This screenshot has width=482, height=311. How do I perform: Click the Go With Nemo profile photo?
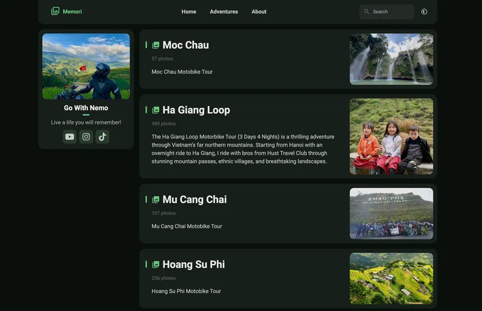pyautogui.click(x=86, y=66)
